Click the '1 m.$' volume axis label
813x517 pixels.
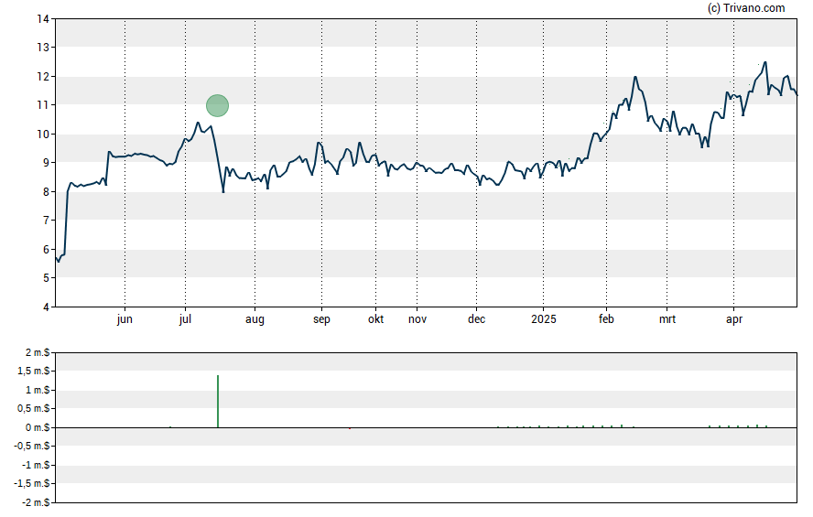38,390
